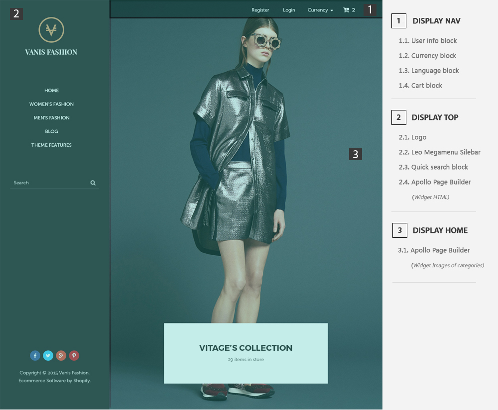This screenshot has height=410, width=498.
Task: Open the Blog menu item
Action: coord(51,131)
